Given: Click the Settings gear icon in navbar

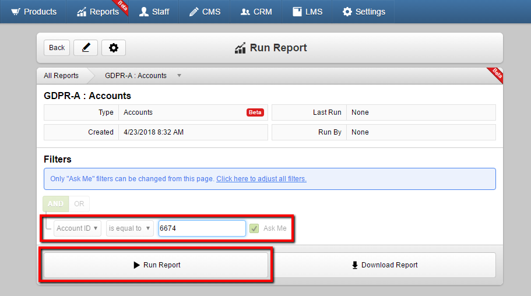Looking at the screenshot, I should click(347, 12).
